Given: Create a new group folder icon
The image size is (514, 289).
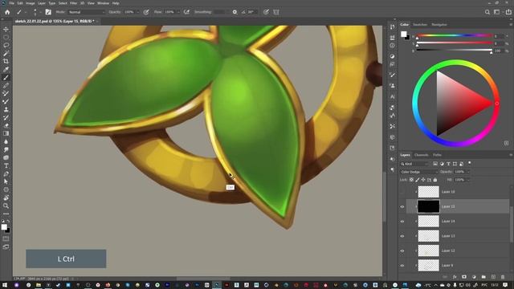Looking at the screenshot, I should tap(483, 277).
